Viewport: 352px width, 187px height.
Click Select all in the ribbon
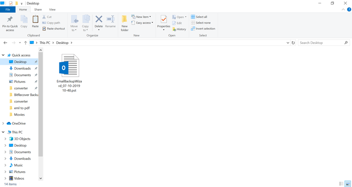point(199,17)
